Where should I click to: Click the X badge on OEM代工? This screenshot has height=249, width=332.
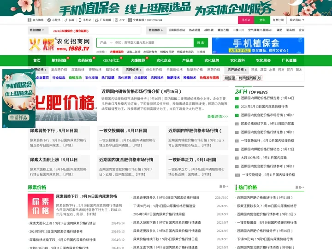pyautogui.click(x=121, y=58)
